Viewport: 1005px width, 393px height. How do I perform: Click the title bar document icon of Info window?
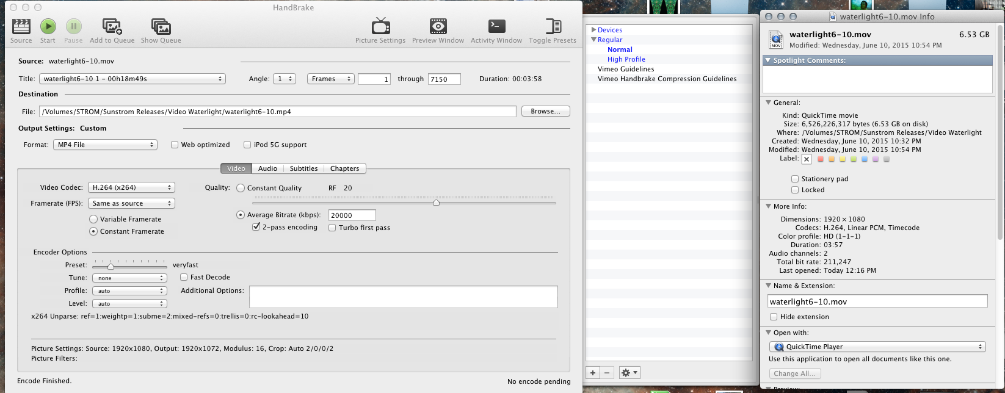coord(833,17)
